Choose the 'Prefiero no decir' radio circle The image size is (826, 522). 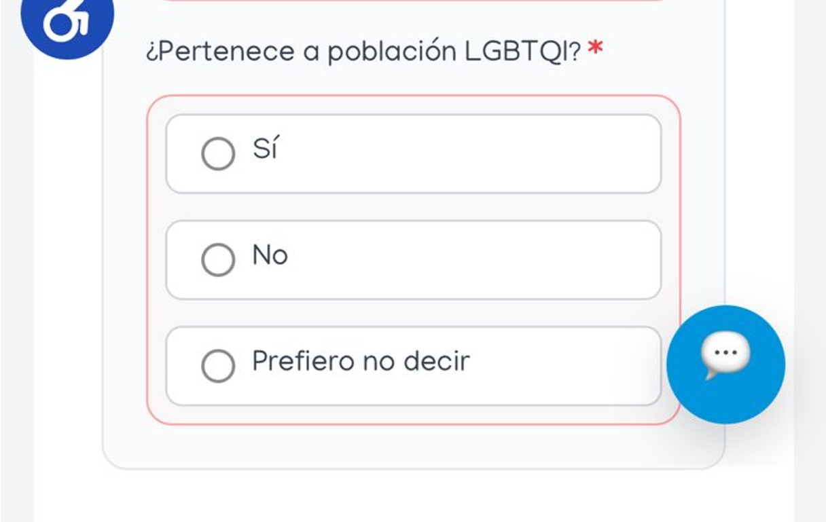(217, 366)
